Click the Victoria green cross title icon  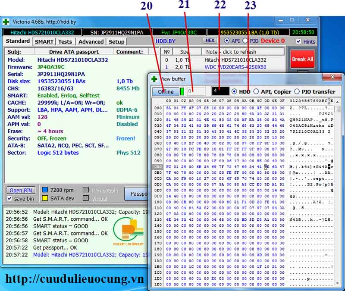[6, 22]
